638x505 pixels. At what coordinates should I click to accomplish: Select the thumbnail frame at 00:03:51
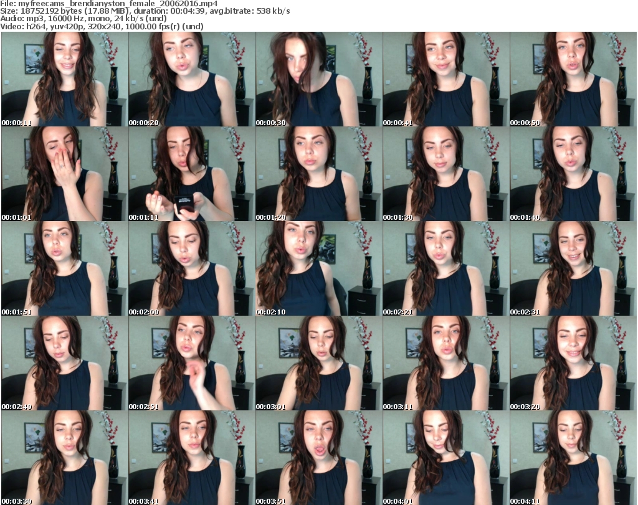(319, 458)
